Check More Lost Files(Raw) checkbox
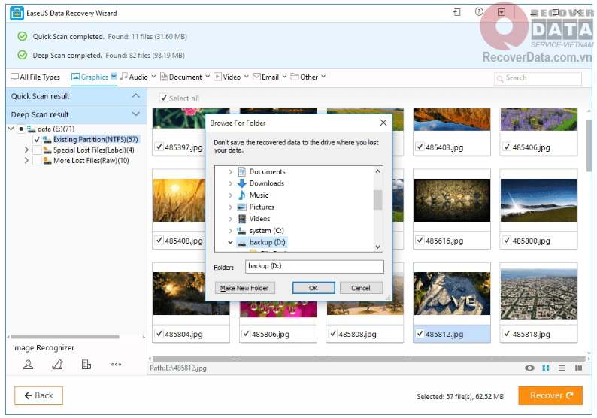This screenshot has height=418, width=597. coord(37,161)
